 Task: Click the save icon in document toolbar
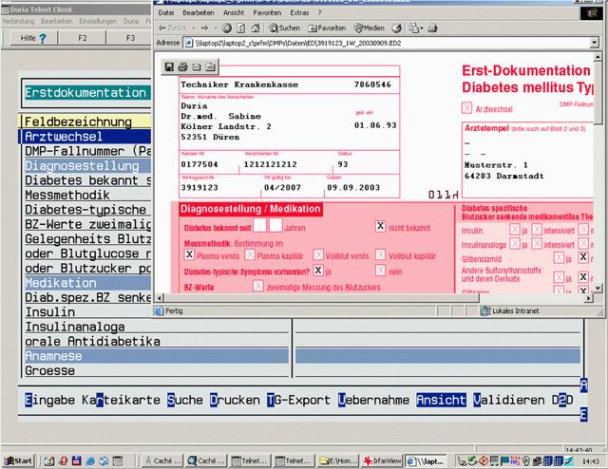(x=170, y=66)
